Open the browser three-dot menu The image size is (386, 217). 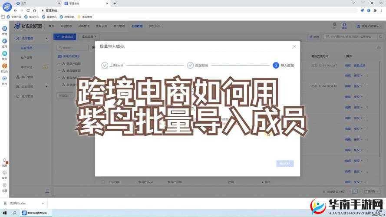coord(382,10)
